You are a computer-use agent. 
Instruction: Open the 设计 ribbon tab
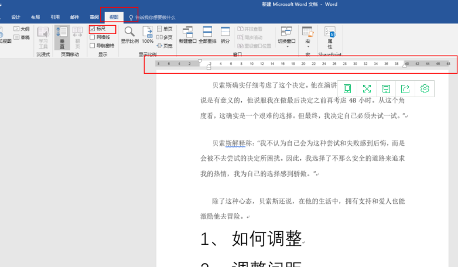(16, 17)
